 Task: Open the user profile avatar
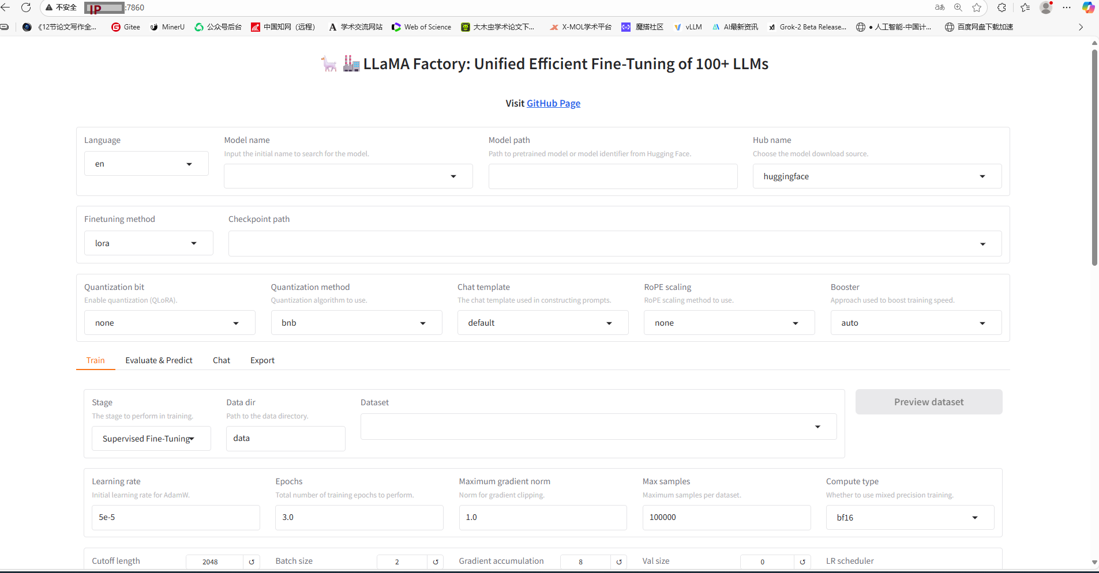pos(1046,7)
